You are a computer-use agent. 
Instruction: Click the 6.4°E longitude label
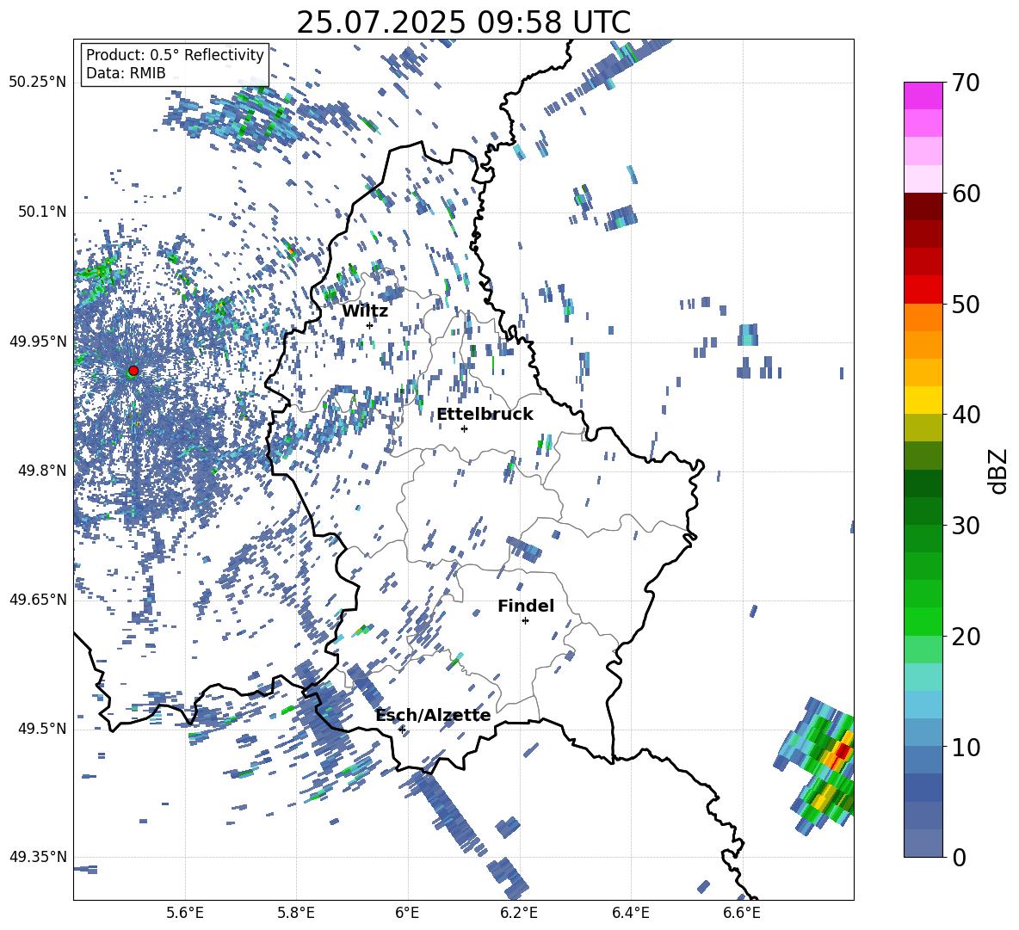tap(630, 913)
